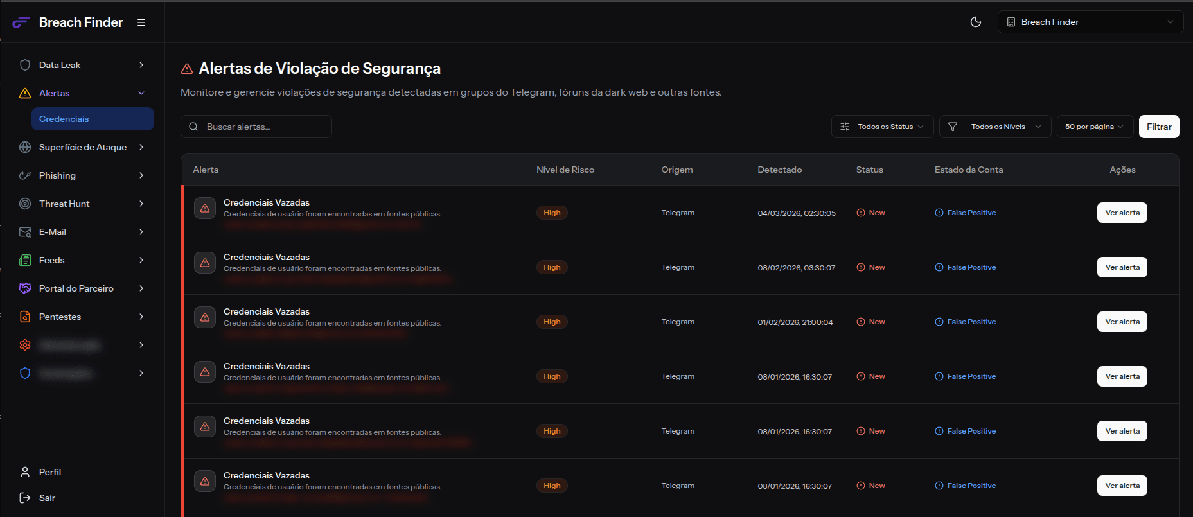Image resolution: width=1193 pixels, height=517 pixels.
Task: Change the 50 por página setting
Action: click(1094, 127)
